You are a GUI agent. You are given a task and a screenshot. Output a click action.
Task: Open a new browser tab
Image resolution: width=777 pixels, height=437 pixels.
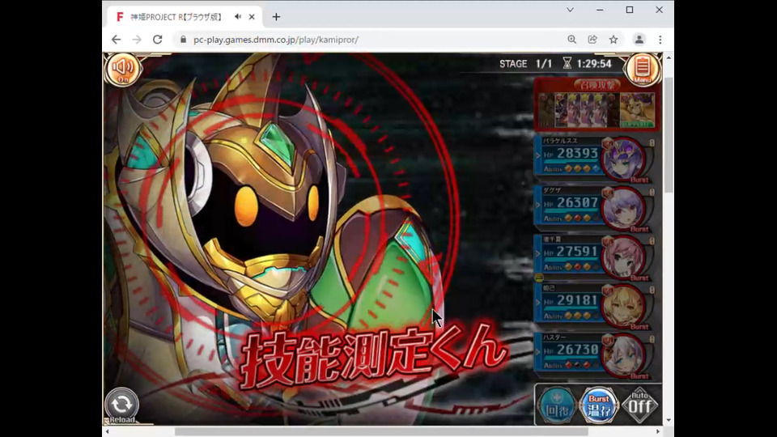point(276,17)
